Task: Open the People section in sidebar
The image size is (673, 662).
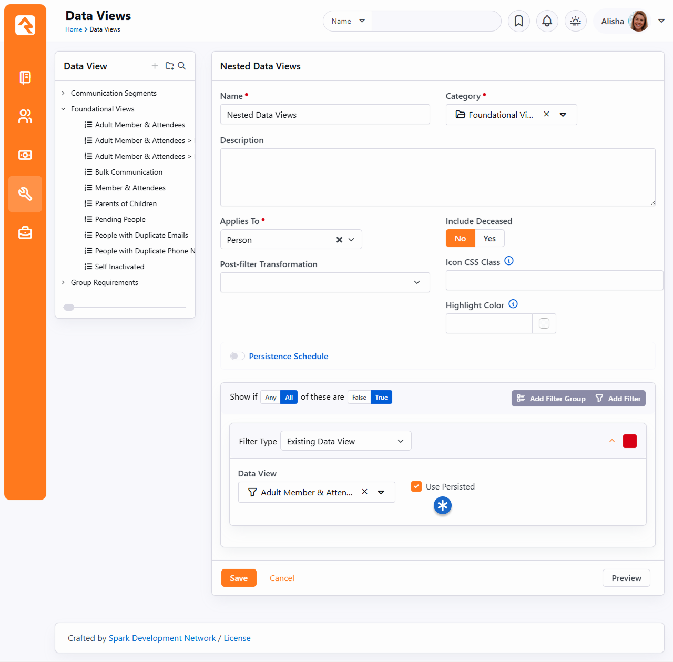Action: pyautogui.click(x=25, y=116)
